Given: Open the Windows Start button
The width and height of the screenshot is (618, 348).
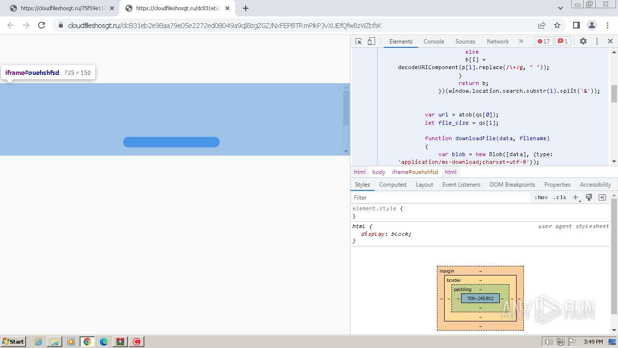Looking at the screenshot, I should click(14, 341).
